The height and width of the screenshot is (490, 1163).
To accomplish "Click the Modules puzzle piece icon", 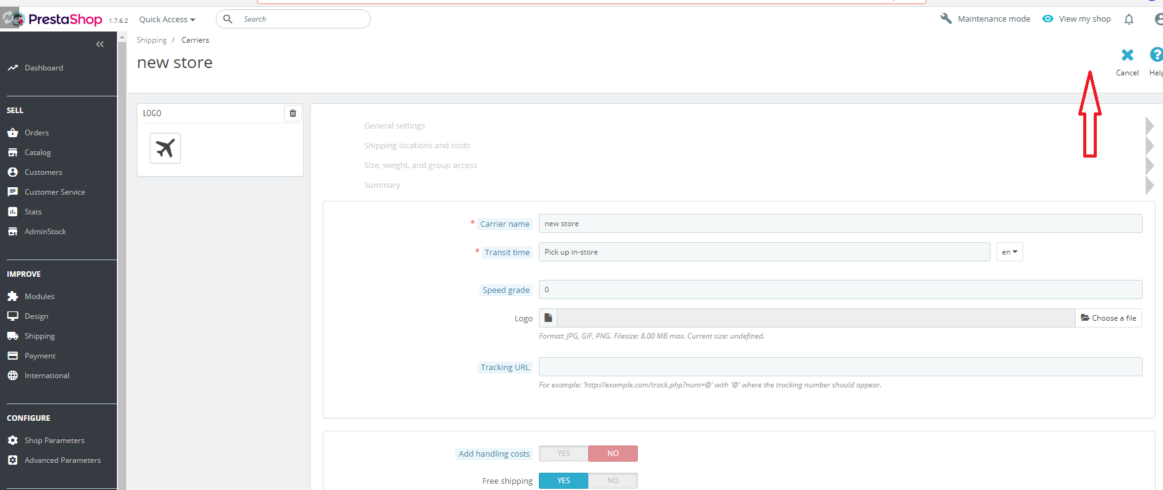I will pos(12,297).
